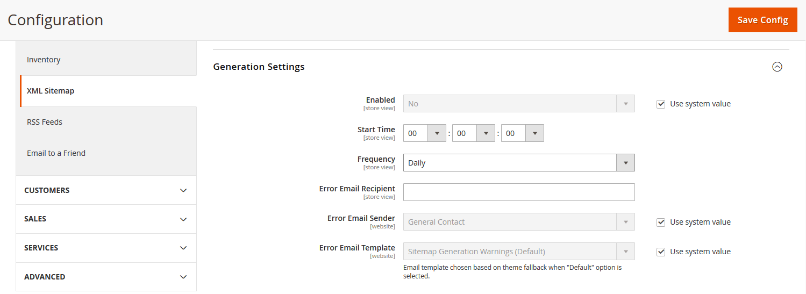The image size is (806, 294).
Task: Open the Start Time minutes dropdown
Action: pos(473,133)
